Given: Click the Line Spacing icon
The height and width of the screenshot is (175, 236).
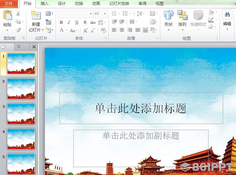Looking at the screenshot, I should tap(139, 14).
